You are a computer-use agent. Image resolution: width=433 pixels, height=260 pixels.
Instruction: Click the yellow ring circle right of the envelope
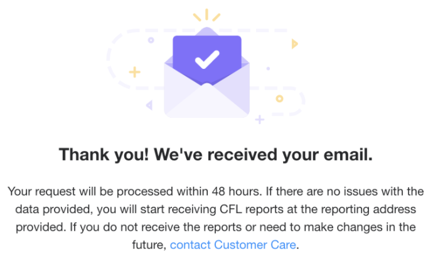[279, 98]
